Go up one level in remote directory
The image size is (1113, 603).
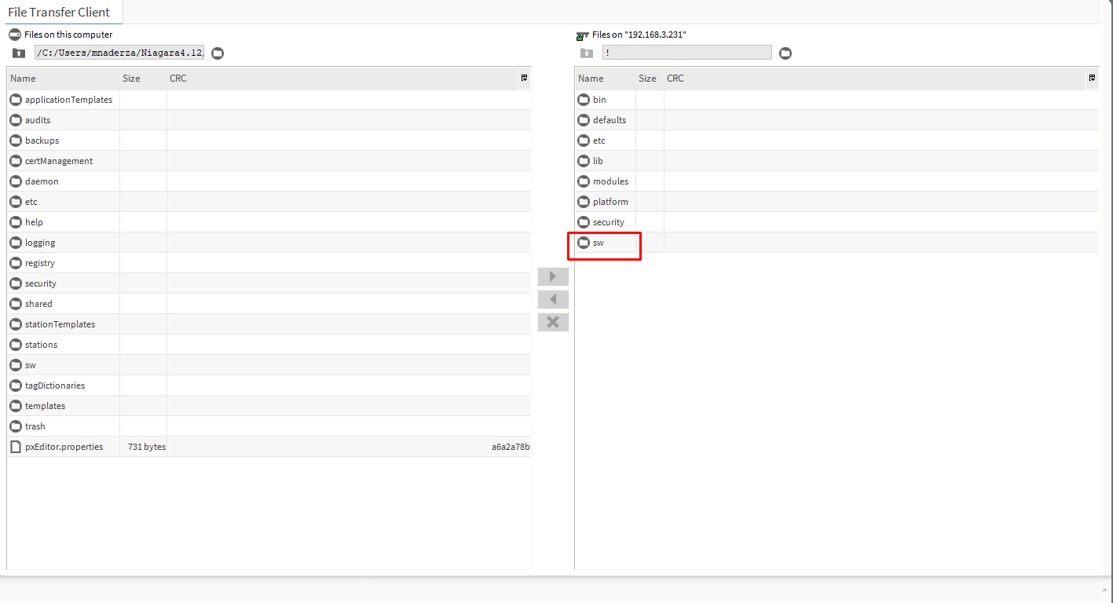tap(587, 53)
